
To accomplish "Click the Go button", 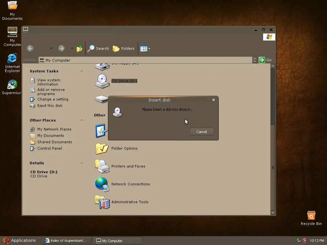I will click(x=265, y=60).
